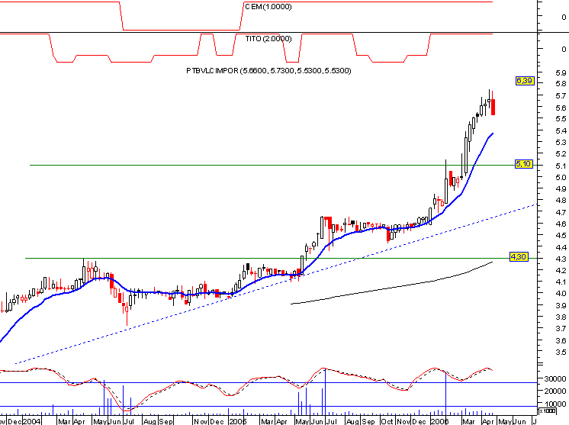Viewport: 569px width, 425px height.
Task: Click the yellow 5,10 level tag
Action: click(524, 164)
